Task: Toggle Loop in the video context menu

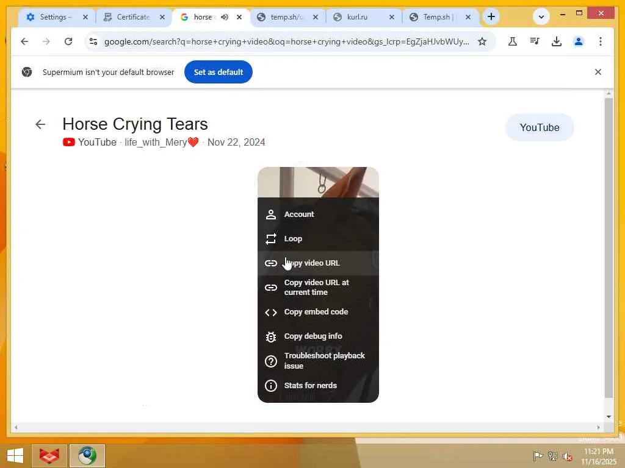Action: pyautogui.click(x=318, y=239)
